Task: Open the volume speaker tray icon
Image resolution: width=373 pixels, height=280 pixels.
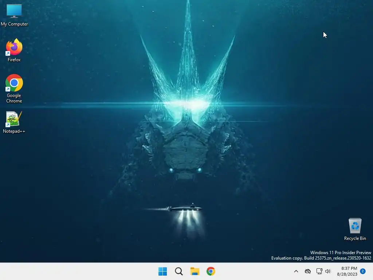Action: pyautogui.click(x=328, y=271)
